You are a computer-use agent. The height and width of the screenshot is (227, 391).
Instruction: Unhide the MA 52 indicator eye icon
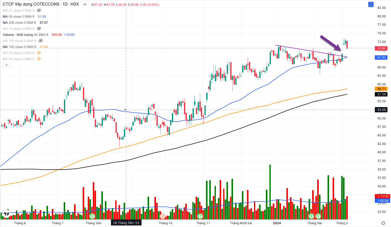tap(39, 59)
